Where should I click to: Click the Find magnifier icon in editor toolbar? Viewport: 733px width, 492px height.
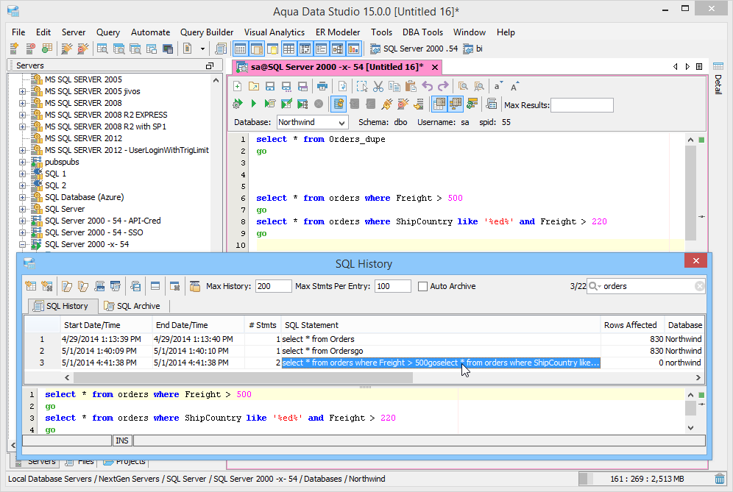click(x=463, y=87)
